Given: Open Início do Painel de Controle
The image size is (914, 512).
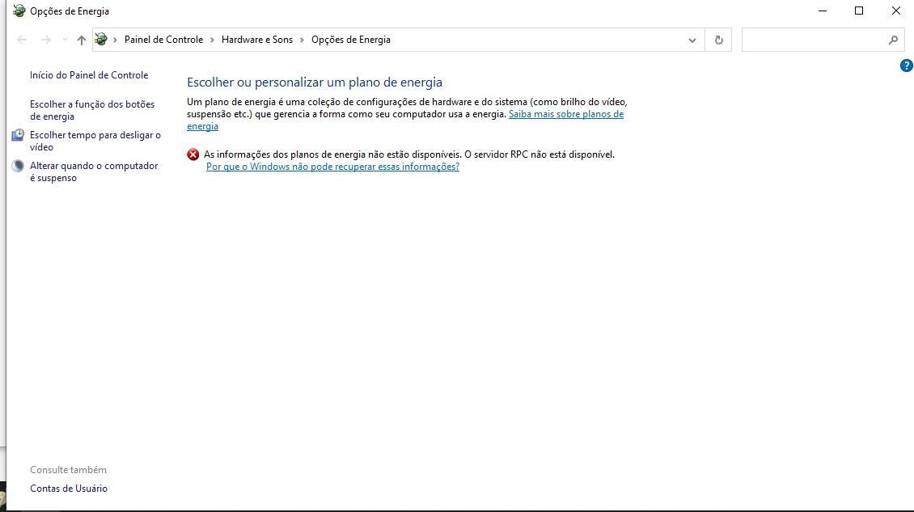Looking at the screenshot, I should (89, 75).
